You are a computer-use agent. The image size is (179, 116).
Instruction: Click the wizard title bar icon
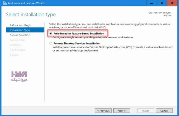(5, 3)
